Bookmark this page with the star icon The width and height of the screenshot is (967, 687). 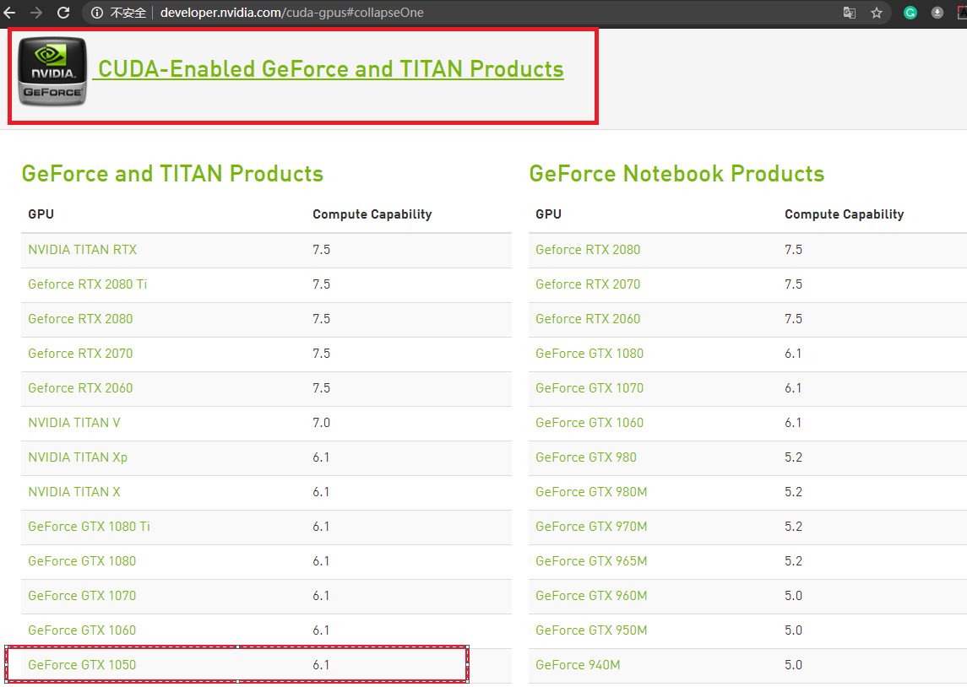pos(877,13)
